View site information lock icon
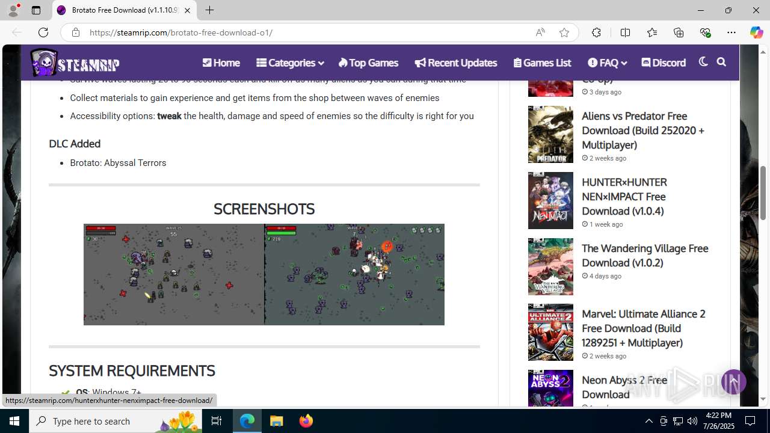Screen dimensions: 770x433 click(x=76, y=32)
